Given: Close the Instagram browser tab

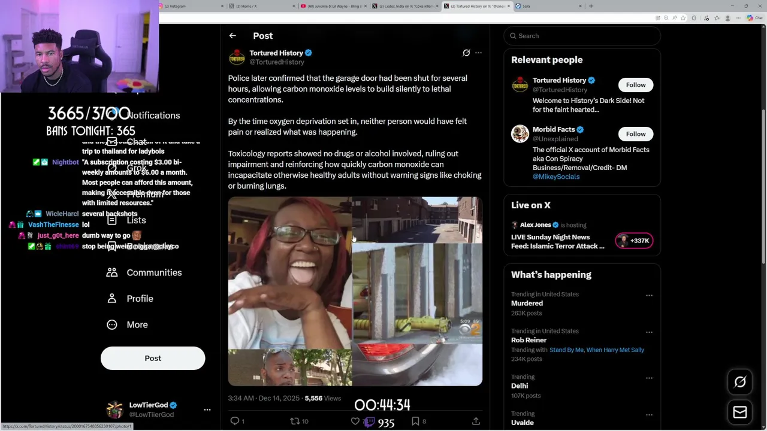Looking at the screenshot, I should coord(222,6).
